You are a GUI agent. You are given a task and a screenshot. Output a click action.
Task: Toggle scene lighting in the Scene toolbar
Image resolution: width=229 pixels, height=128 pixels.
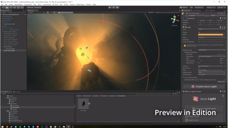[48, 12]
